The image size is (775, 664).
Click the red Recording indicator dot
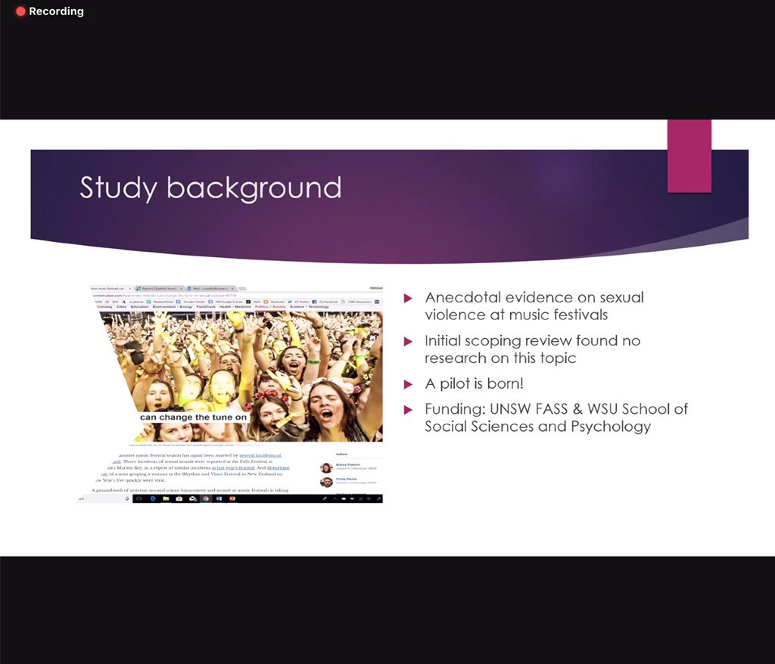[x=20, y=11]
